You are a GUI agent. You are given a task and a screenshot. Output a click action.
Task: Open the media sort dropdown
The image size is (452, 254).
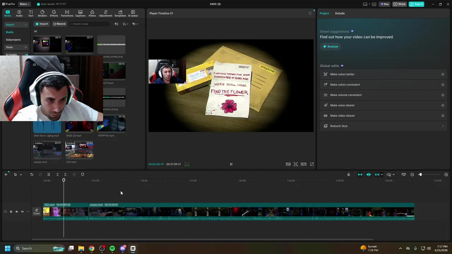click(x=125, y=24)
